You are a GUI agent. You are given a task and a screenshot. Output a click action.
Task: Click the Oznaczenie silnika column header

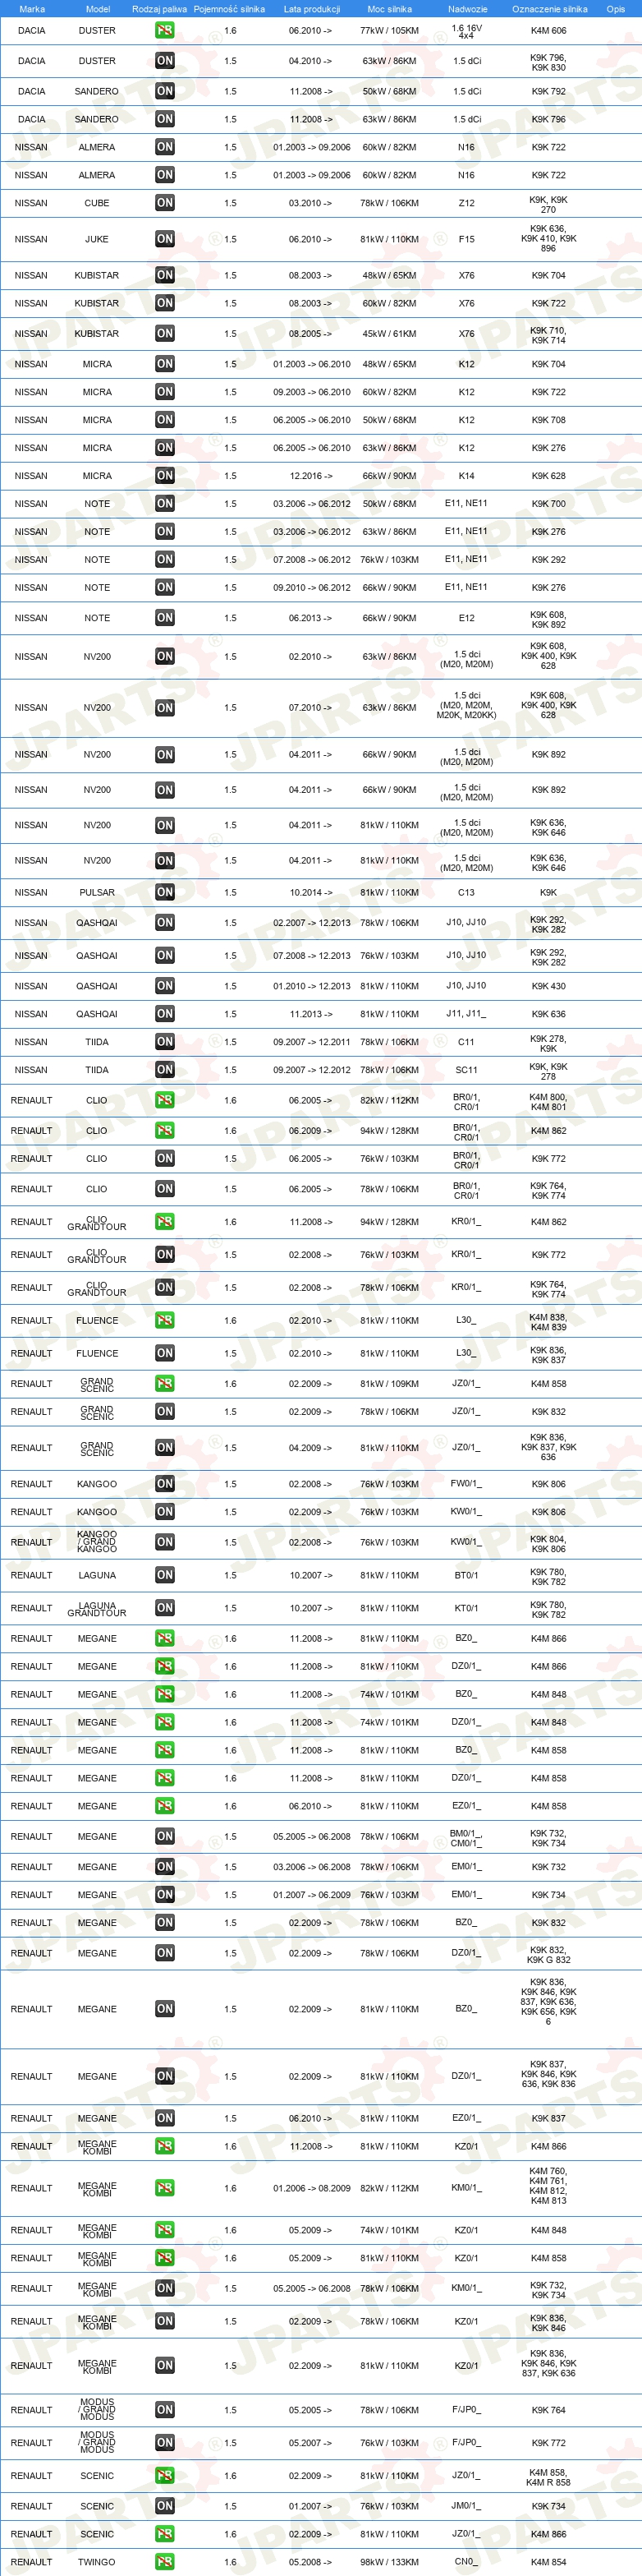pyautogui.click(x=550, y=9)
